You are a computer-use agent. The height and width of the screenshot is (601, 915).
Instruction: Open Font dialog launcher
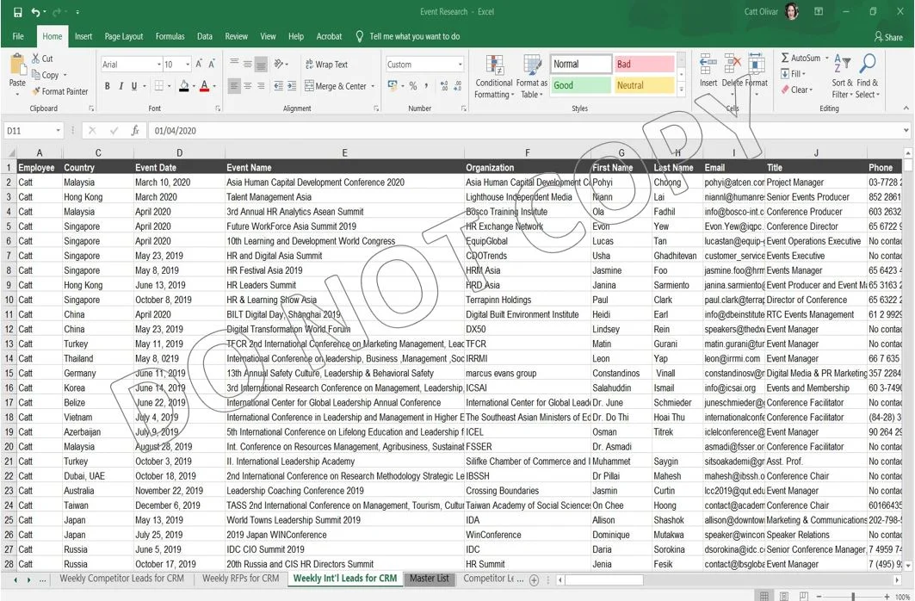[x=218, y=108]
